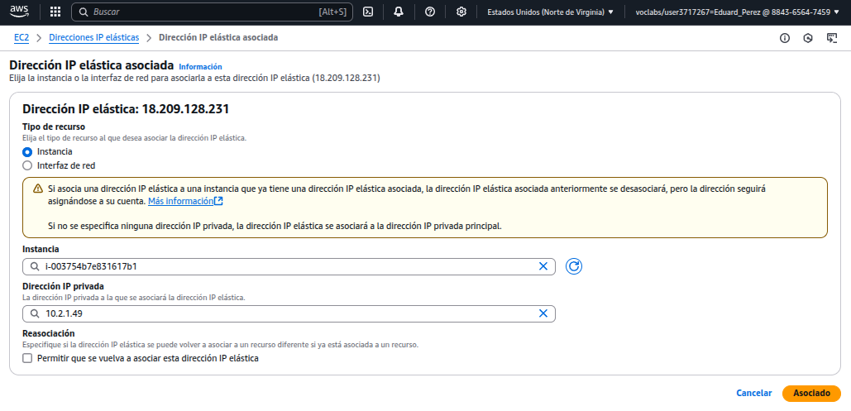Select the Instancia resource type
The width and height of the screenshot is (851, 411).
(27, 152)
